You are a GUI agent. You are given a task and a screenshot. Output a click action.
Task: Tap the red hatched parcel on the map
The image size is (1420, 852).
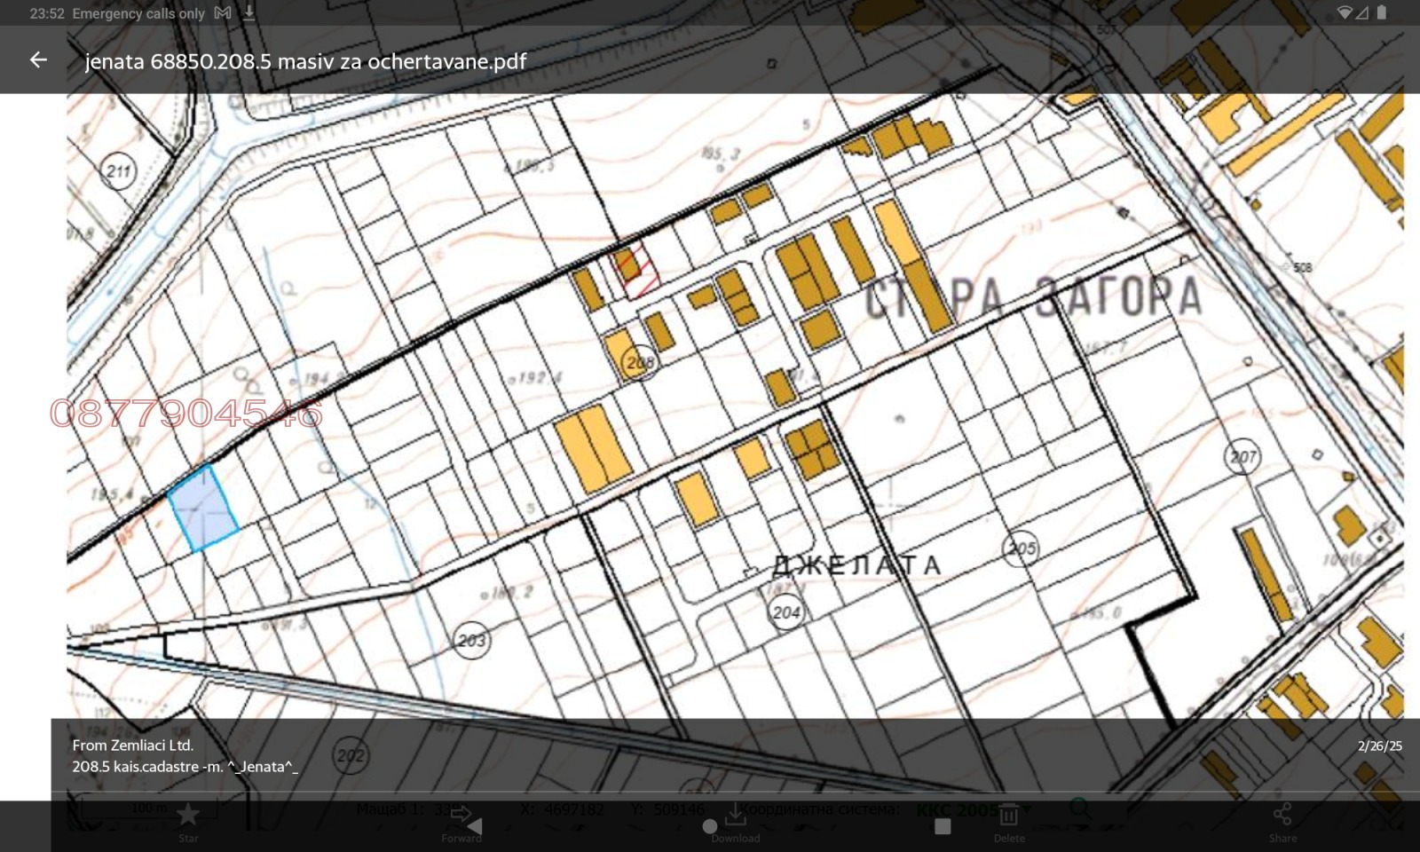coord(638,270)
